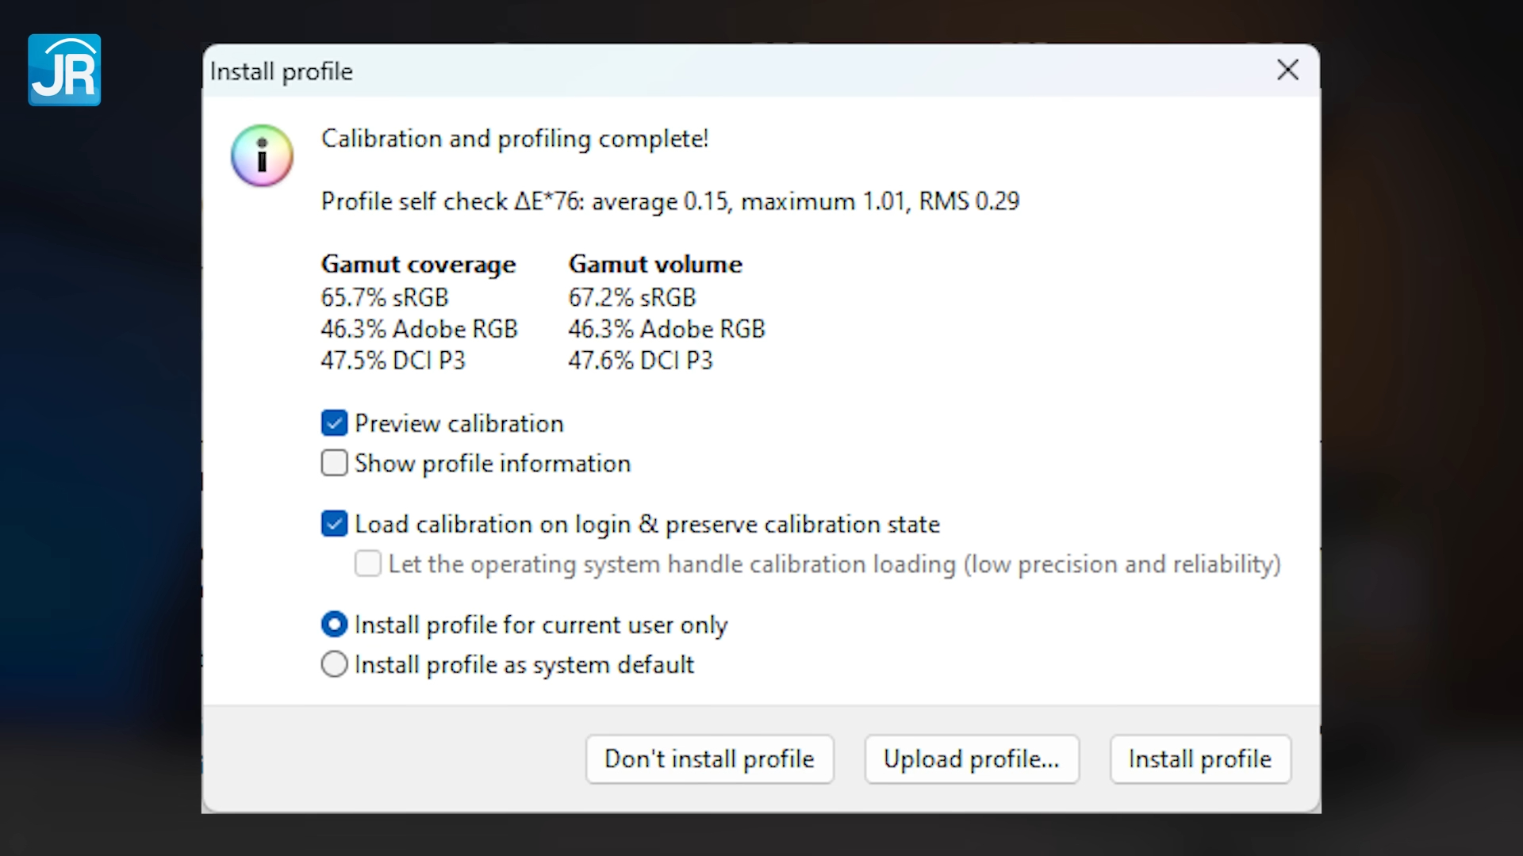The width and height of the screenshot is (1523, 856).
Task: Click the rainbow information icon
Action: pyautogui.click(x=261, y=155)
